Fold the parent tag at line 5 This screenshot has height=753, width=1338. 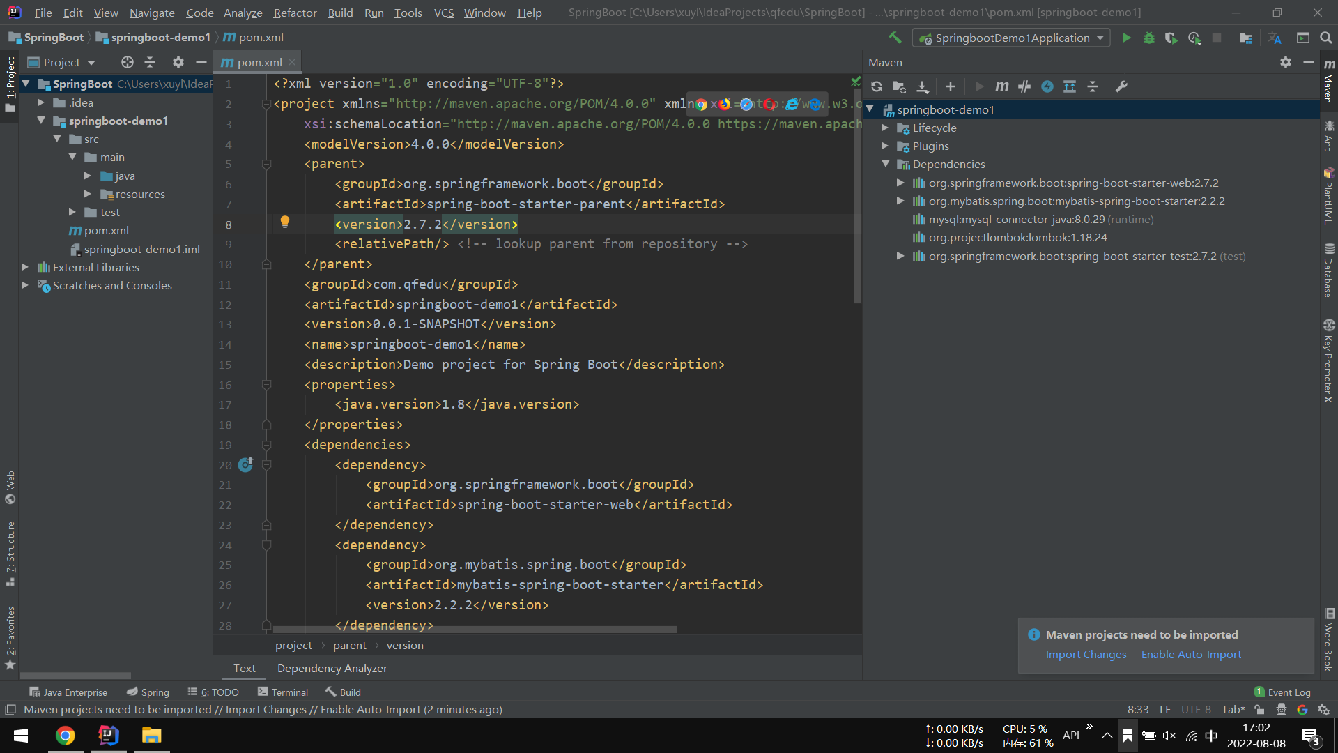point(266,164)
